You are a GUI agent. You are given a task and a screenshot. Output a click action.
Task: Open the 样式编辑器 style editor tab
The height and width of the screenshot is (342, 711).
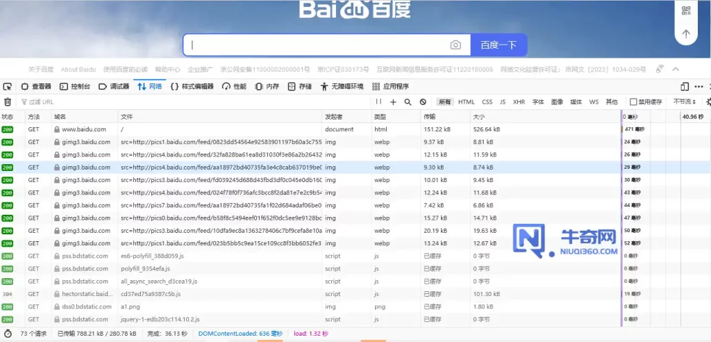click(192, 86)
